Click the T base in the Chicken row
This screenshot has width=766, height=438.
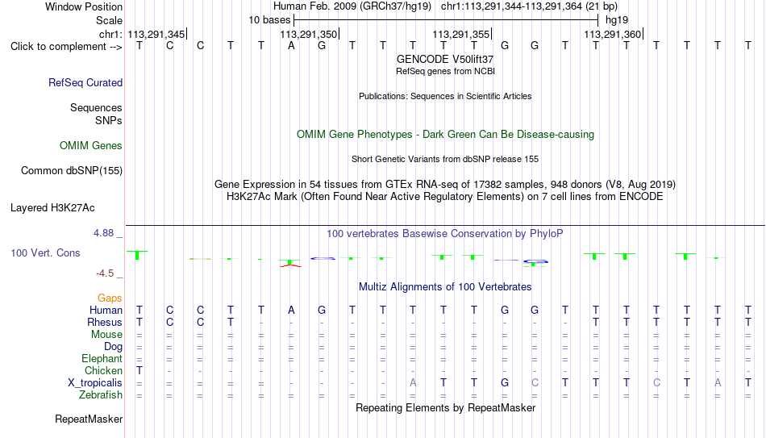tap(139, 370)
